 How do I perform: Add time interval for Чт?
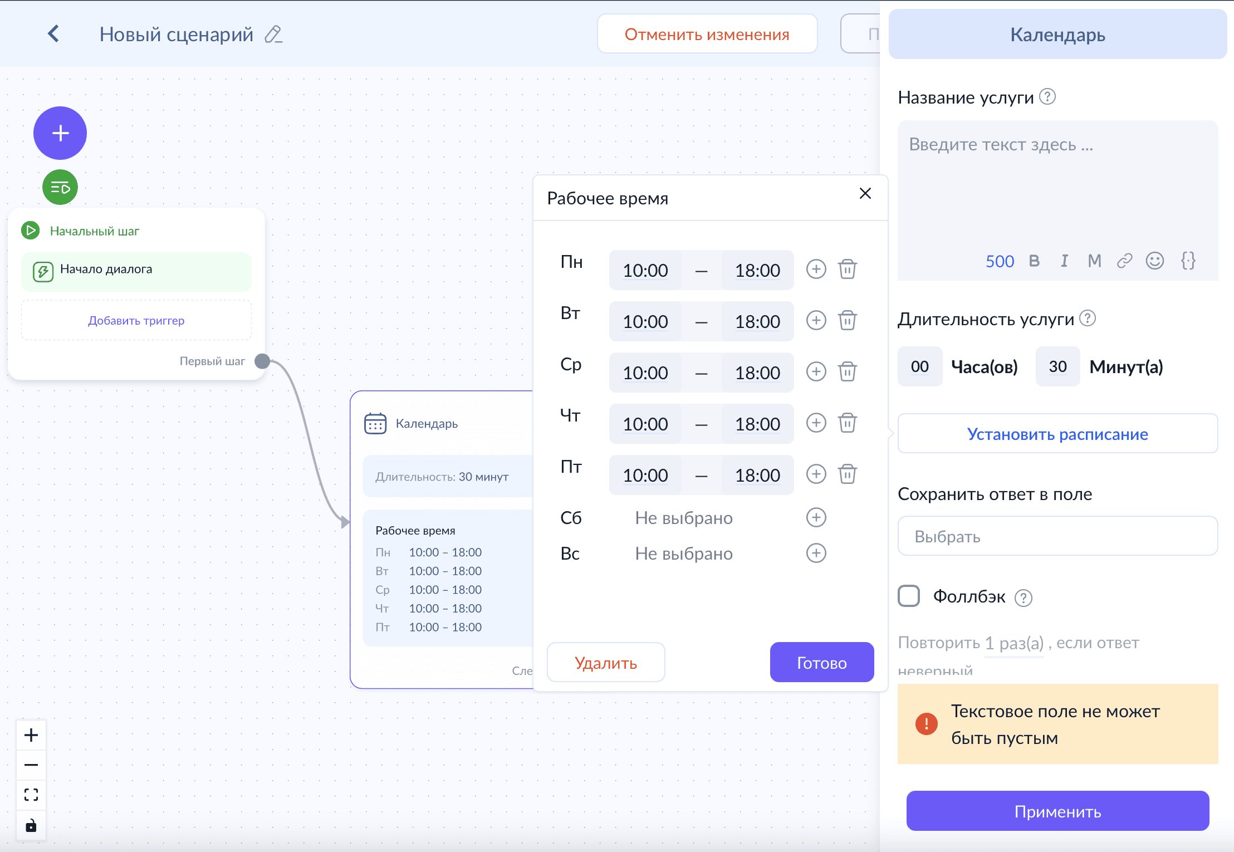pyautogui.click(x=816, y=423)
